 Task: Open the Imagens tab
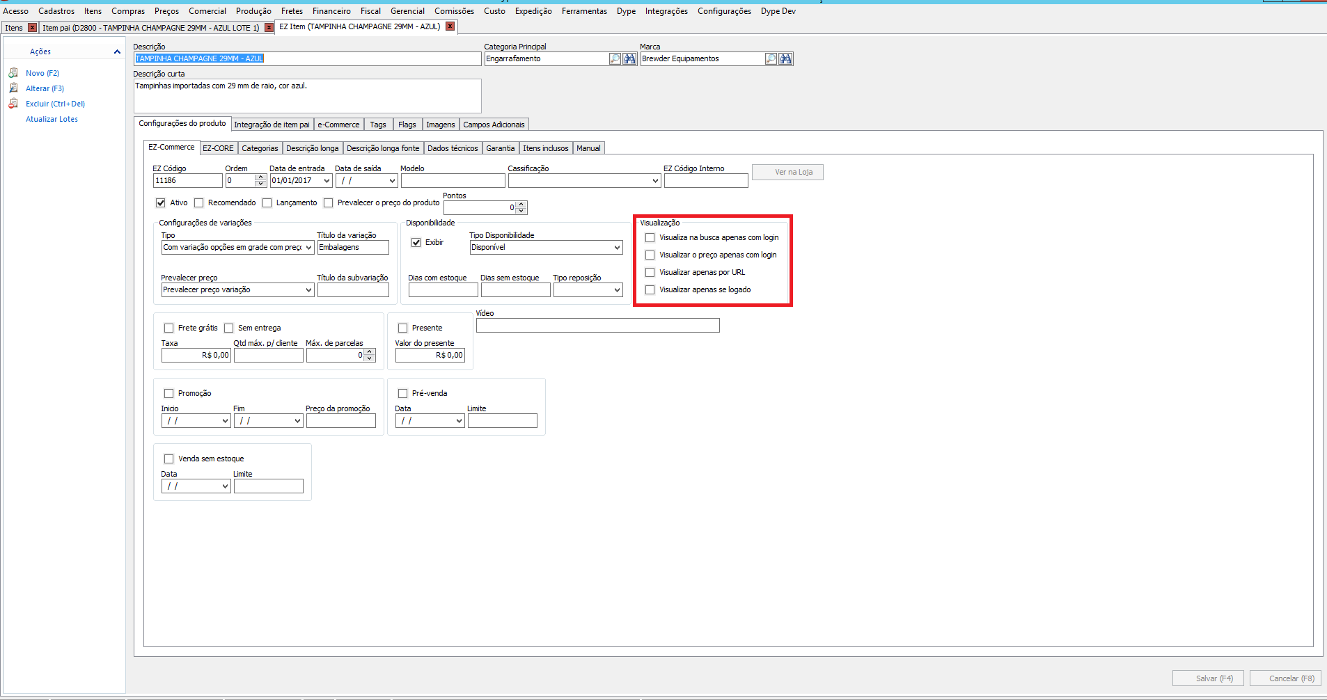440,125
